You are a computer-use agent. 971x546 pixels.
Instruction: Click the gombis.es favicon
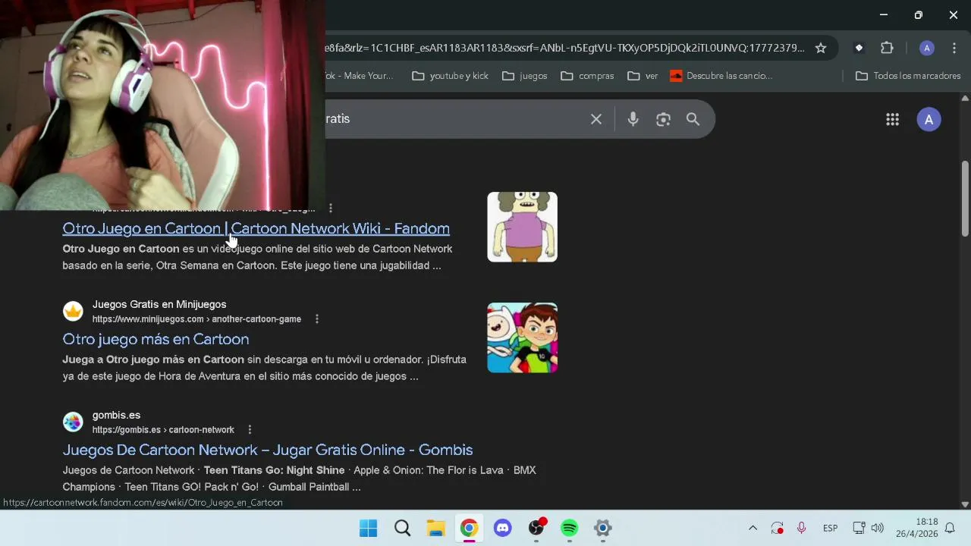click(73, 422)
